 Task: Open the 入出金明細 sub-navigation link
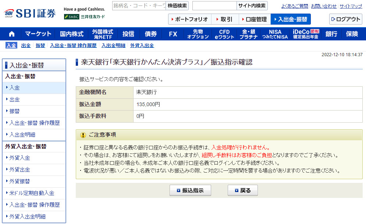click(113, 46)
